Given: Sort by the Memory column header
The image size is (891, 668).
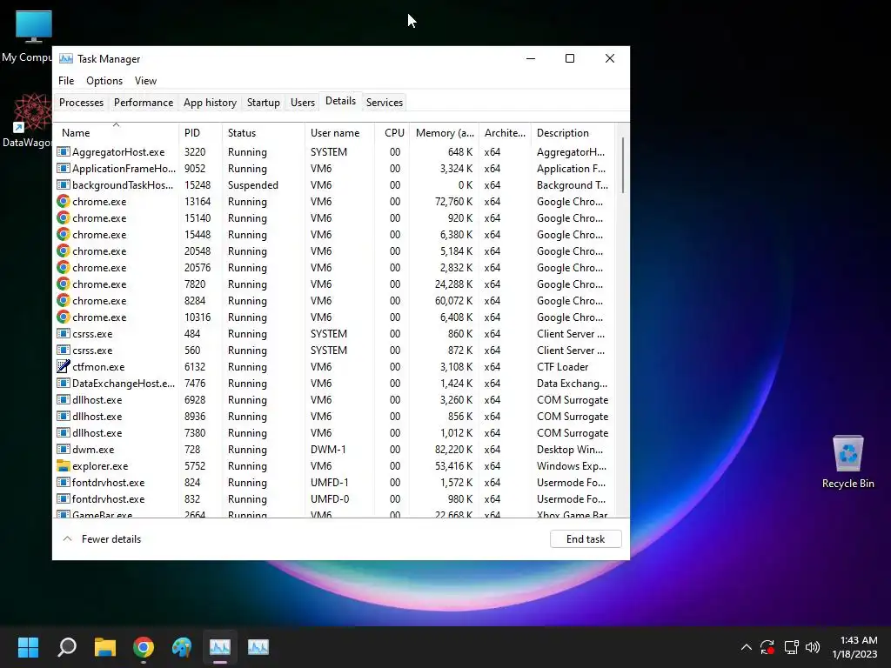Looking at the screenshot, I should pos(445,132).
